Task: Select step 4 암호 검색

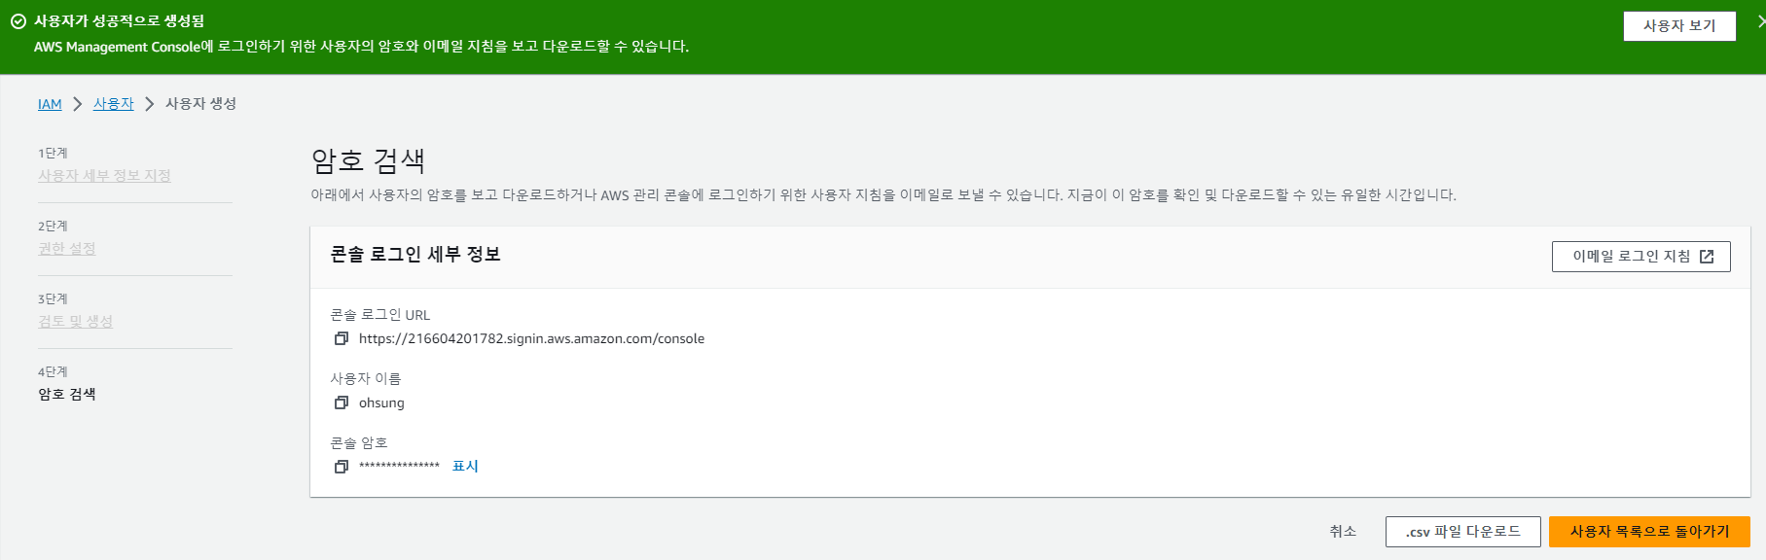Action: tap(67, 395)
